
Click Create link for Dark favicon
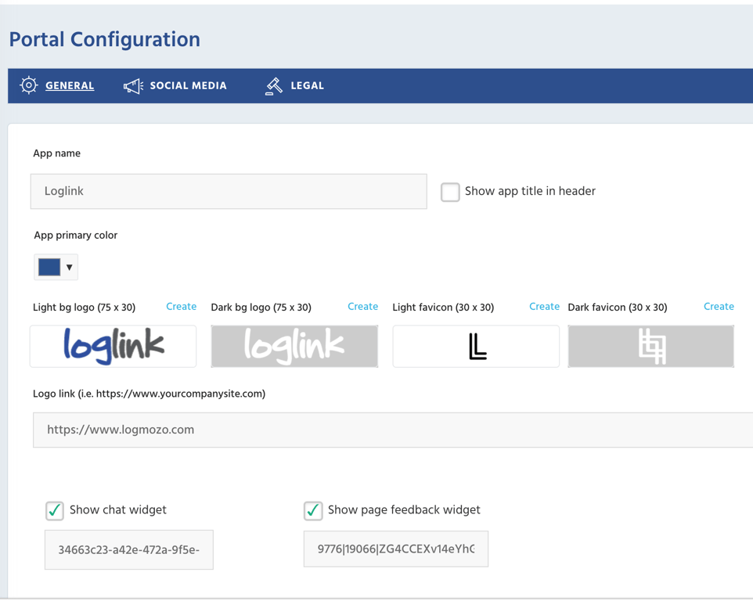coord(719,307)
